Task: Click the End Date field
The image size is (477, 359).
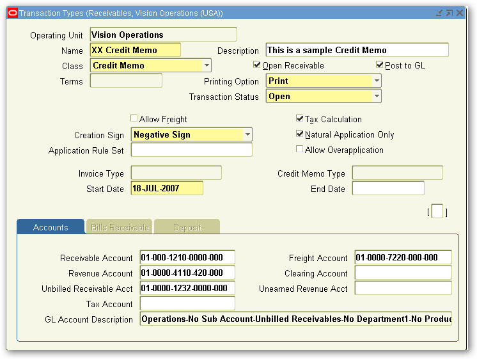Action: point(388,188)
